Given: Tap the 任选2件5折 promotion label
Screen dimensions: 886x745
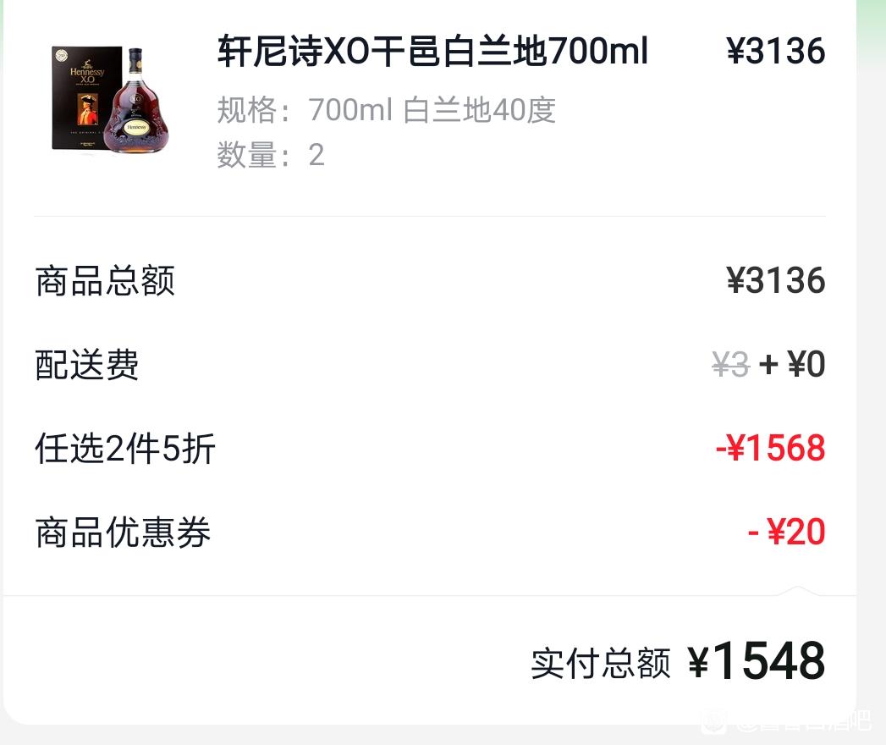Looking at the screenshot, I should 125,449.
